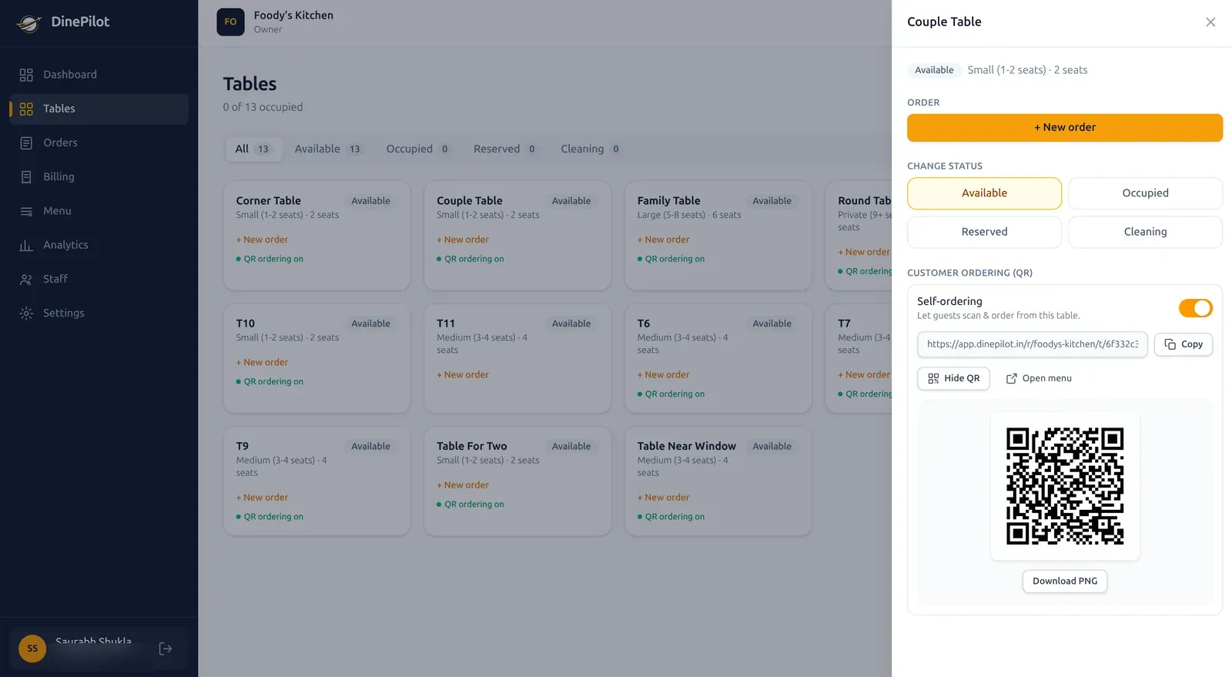Start new order on Couple Table card
Viewport: 1232px width, 677px height.
[463, 240]
